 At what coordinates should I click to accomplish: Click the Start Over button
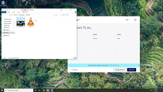132,70
